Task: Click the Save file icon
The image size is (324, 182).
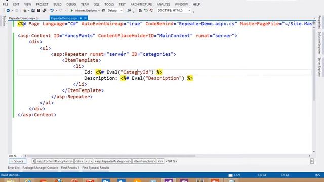Action: pos(38,10)
